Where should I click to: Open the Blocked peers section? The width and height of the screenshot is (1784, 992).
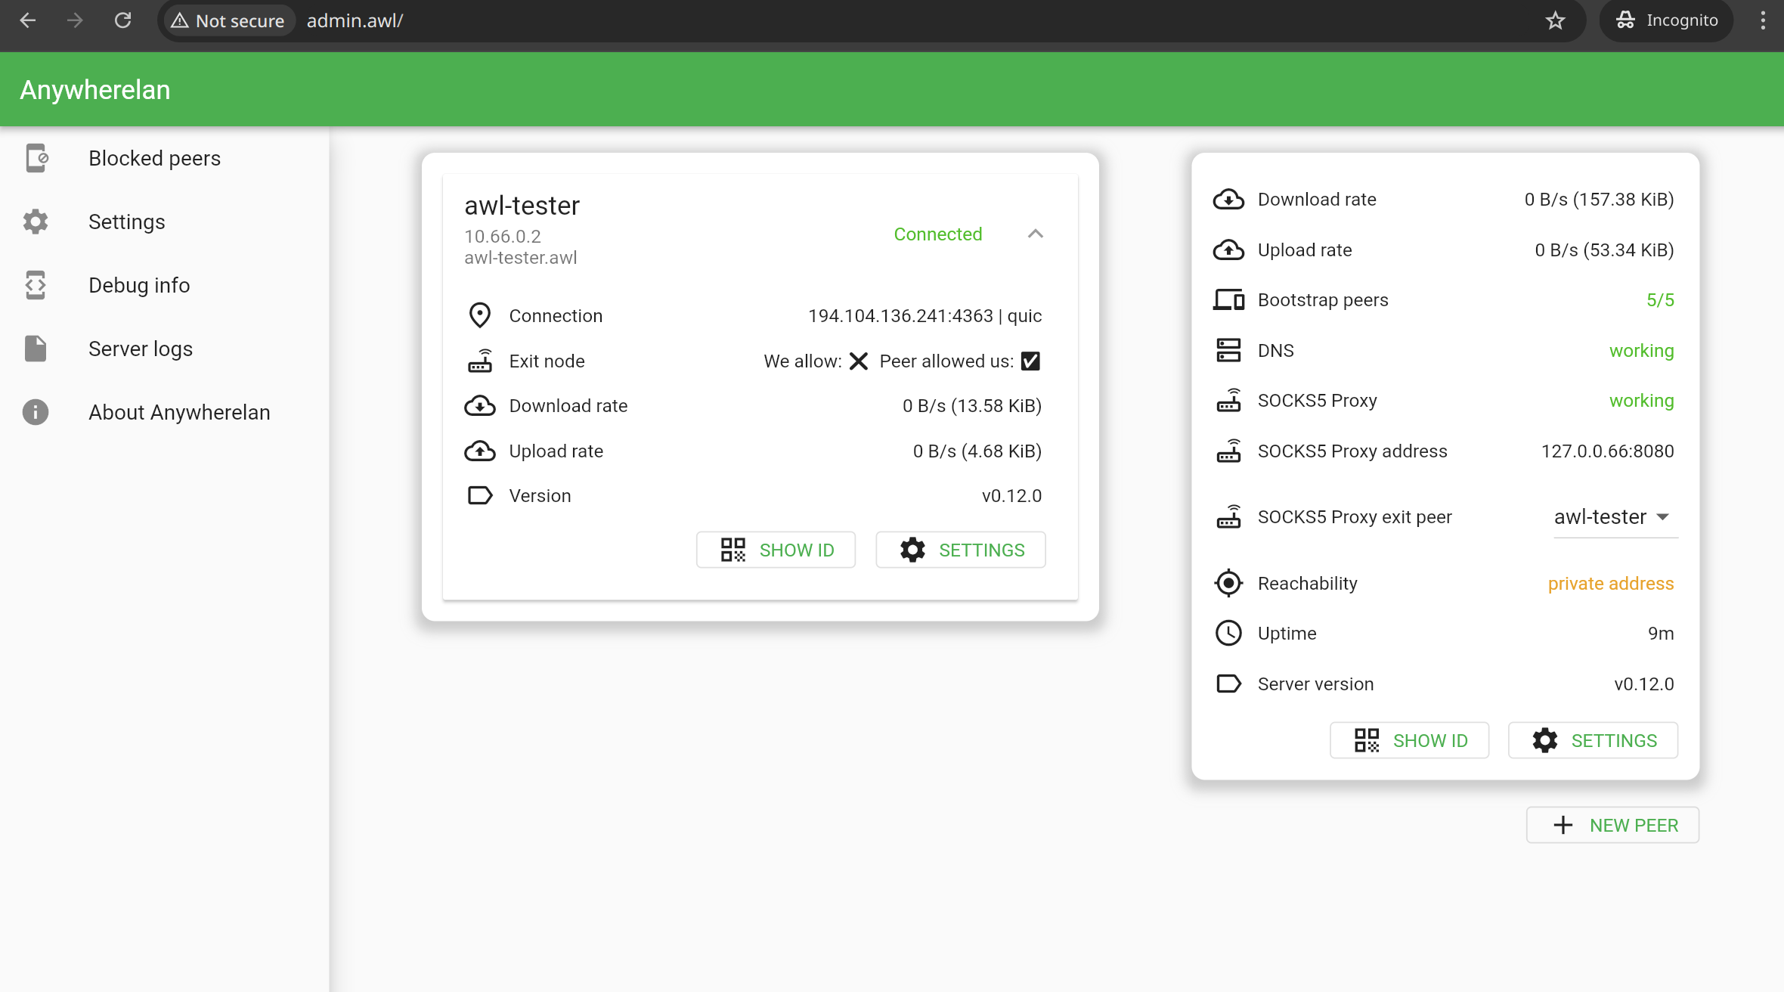(154, 158)
